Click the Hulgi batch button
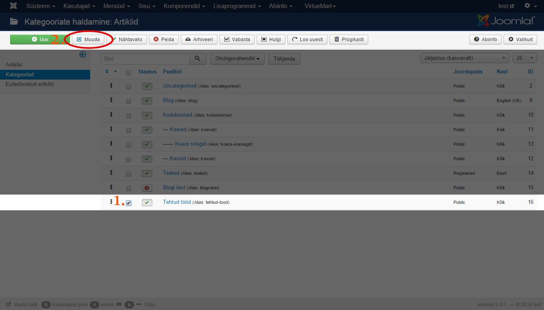 (x=271, y=40)
